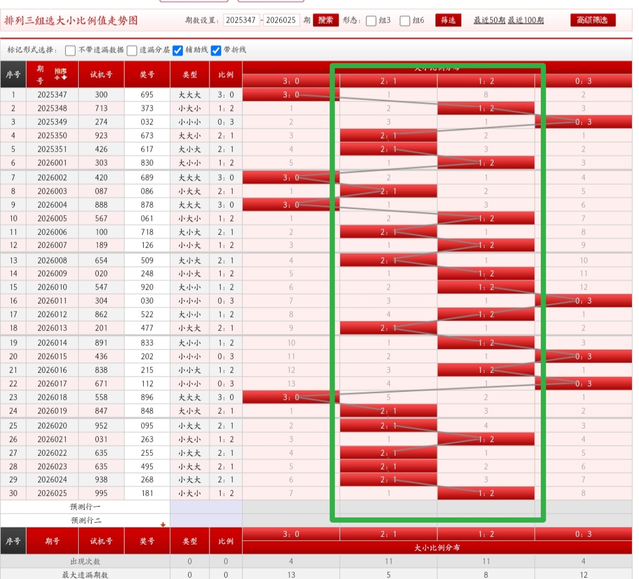Click trial number 995 in row 2026025
The height and width of the screenshot is (579, 639).
[x=101, y=493]
